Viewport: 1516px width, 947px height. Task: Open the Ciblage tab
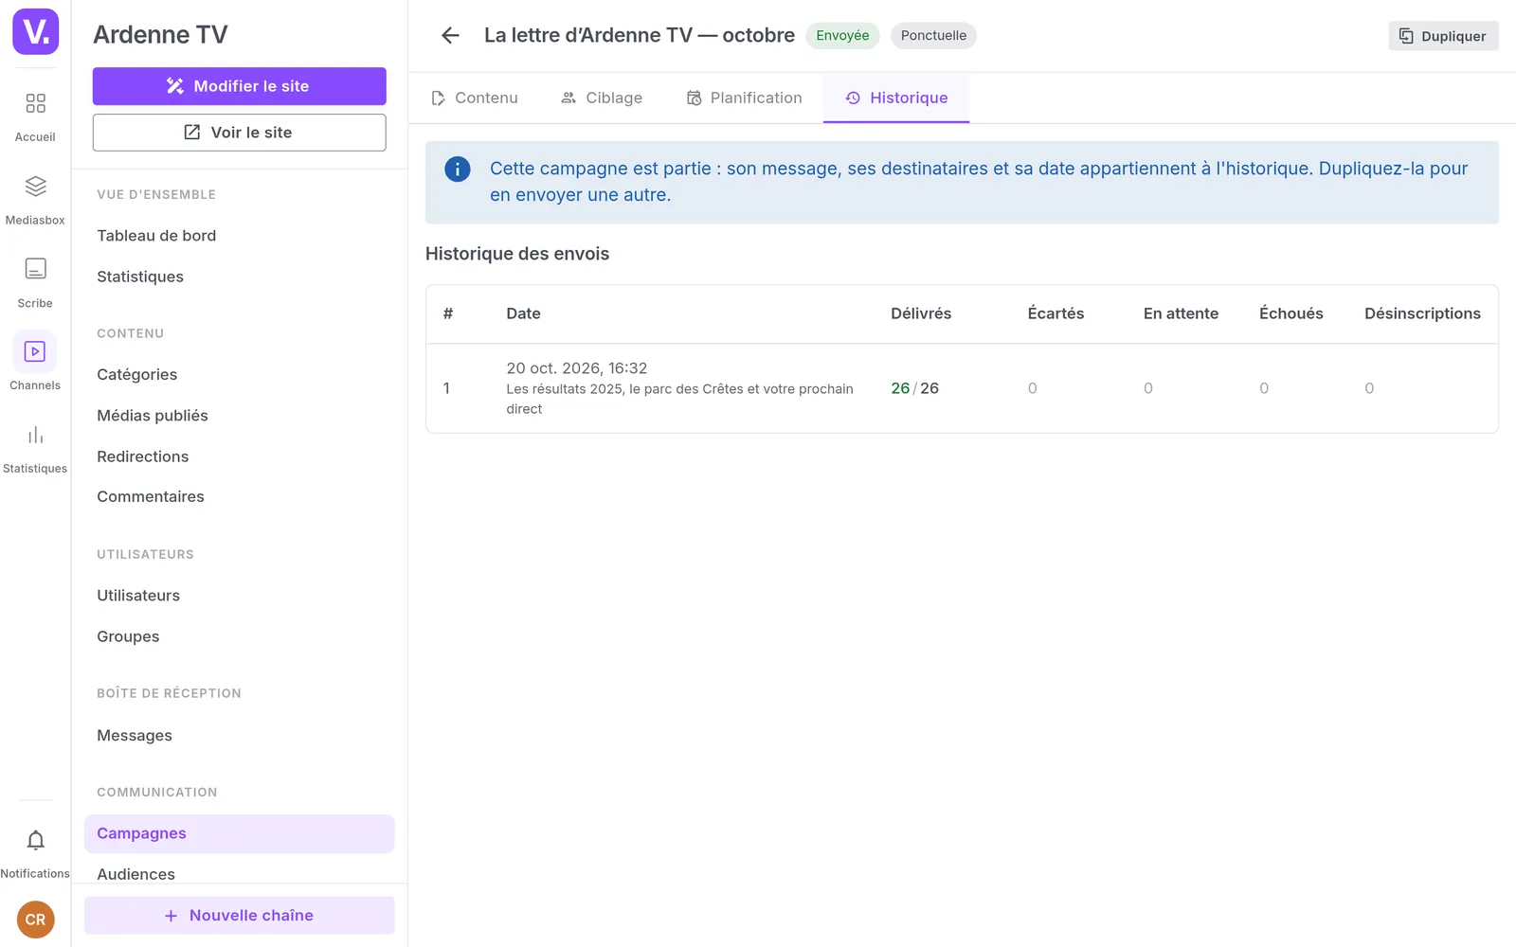602,98
